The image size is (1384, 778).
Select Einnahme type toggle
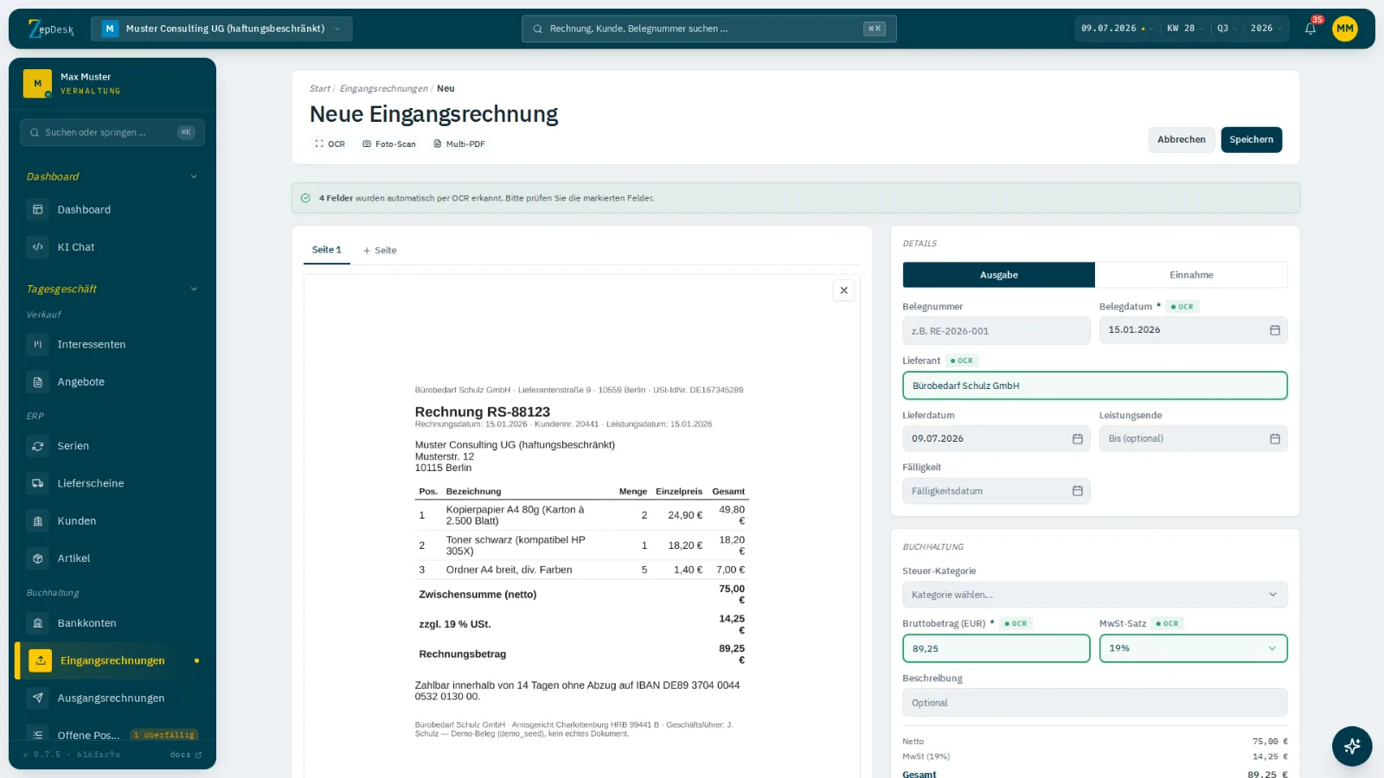[x=1191, y=275]
